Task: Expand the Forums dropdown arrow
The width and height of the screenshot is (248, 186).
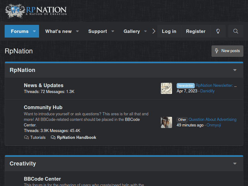Action: pos(34,31)
